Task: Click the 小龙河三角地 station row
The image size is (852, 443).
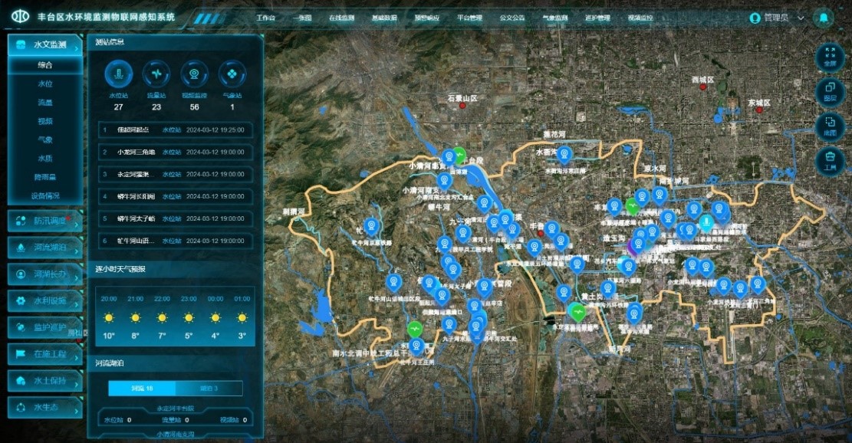Action: 176,153
